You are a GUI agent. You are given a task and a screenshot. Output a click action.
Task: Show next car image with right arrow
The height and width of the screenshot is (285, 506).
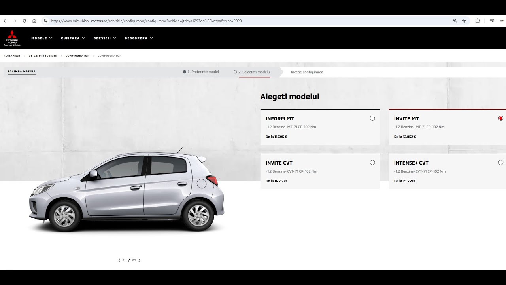(x=140, y=260)
